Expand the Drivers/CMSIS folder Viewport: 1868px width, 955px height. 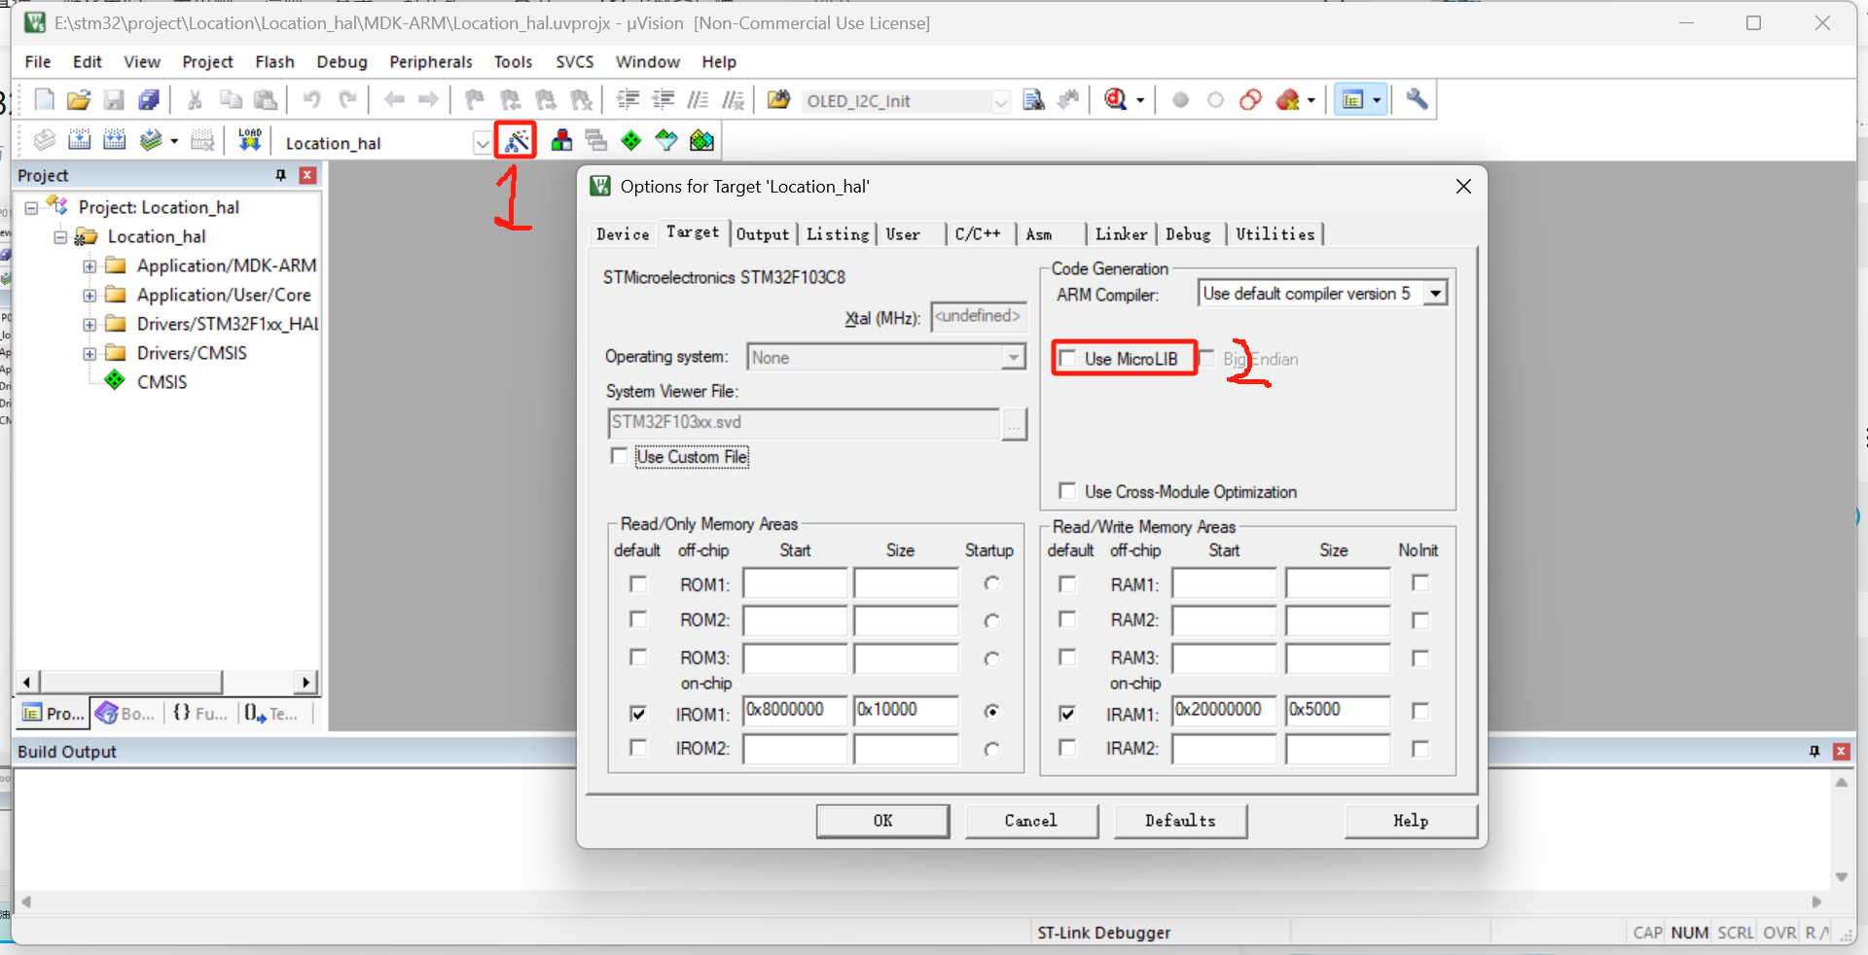(x=90, y=354)
